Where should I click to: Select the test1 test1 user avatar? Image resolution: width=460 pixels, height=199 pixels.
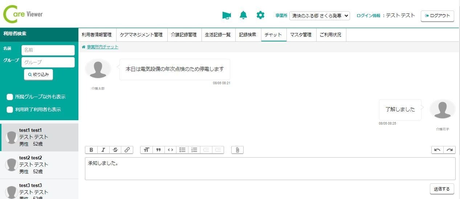click(12, 137)
